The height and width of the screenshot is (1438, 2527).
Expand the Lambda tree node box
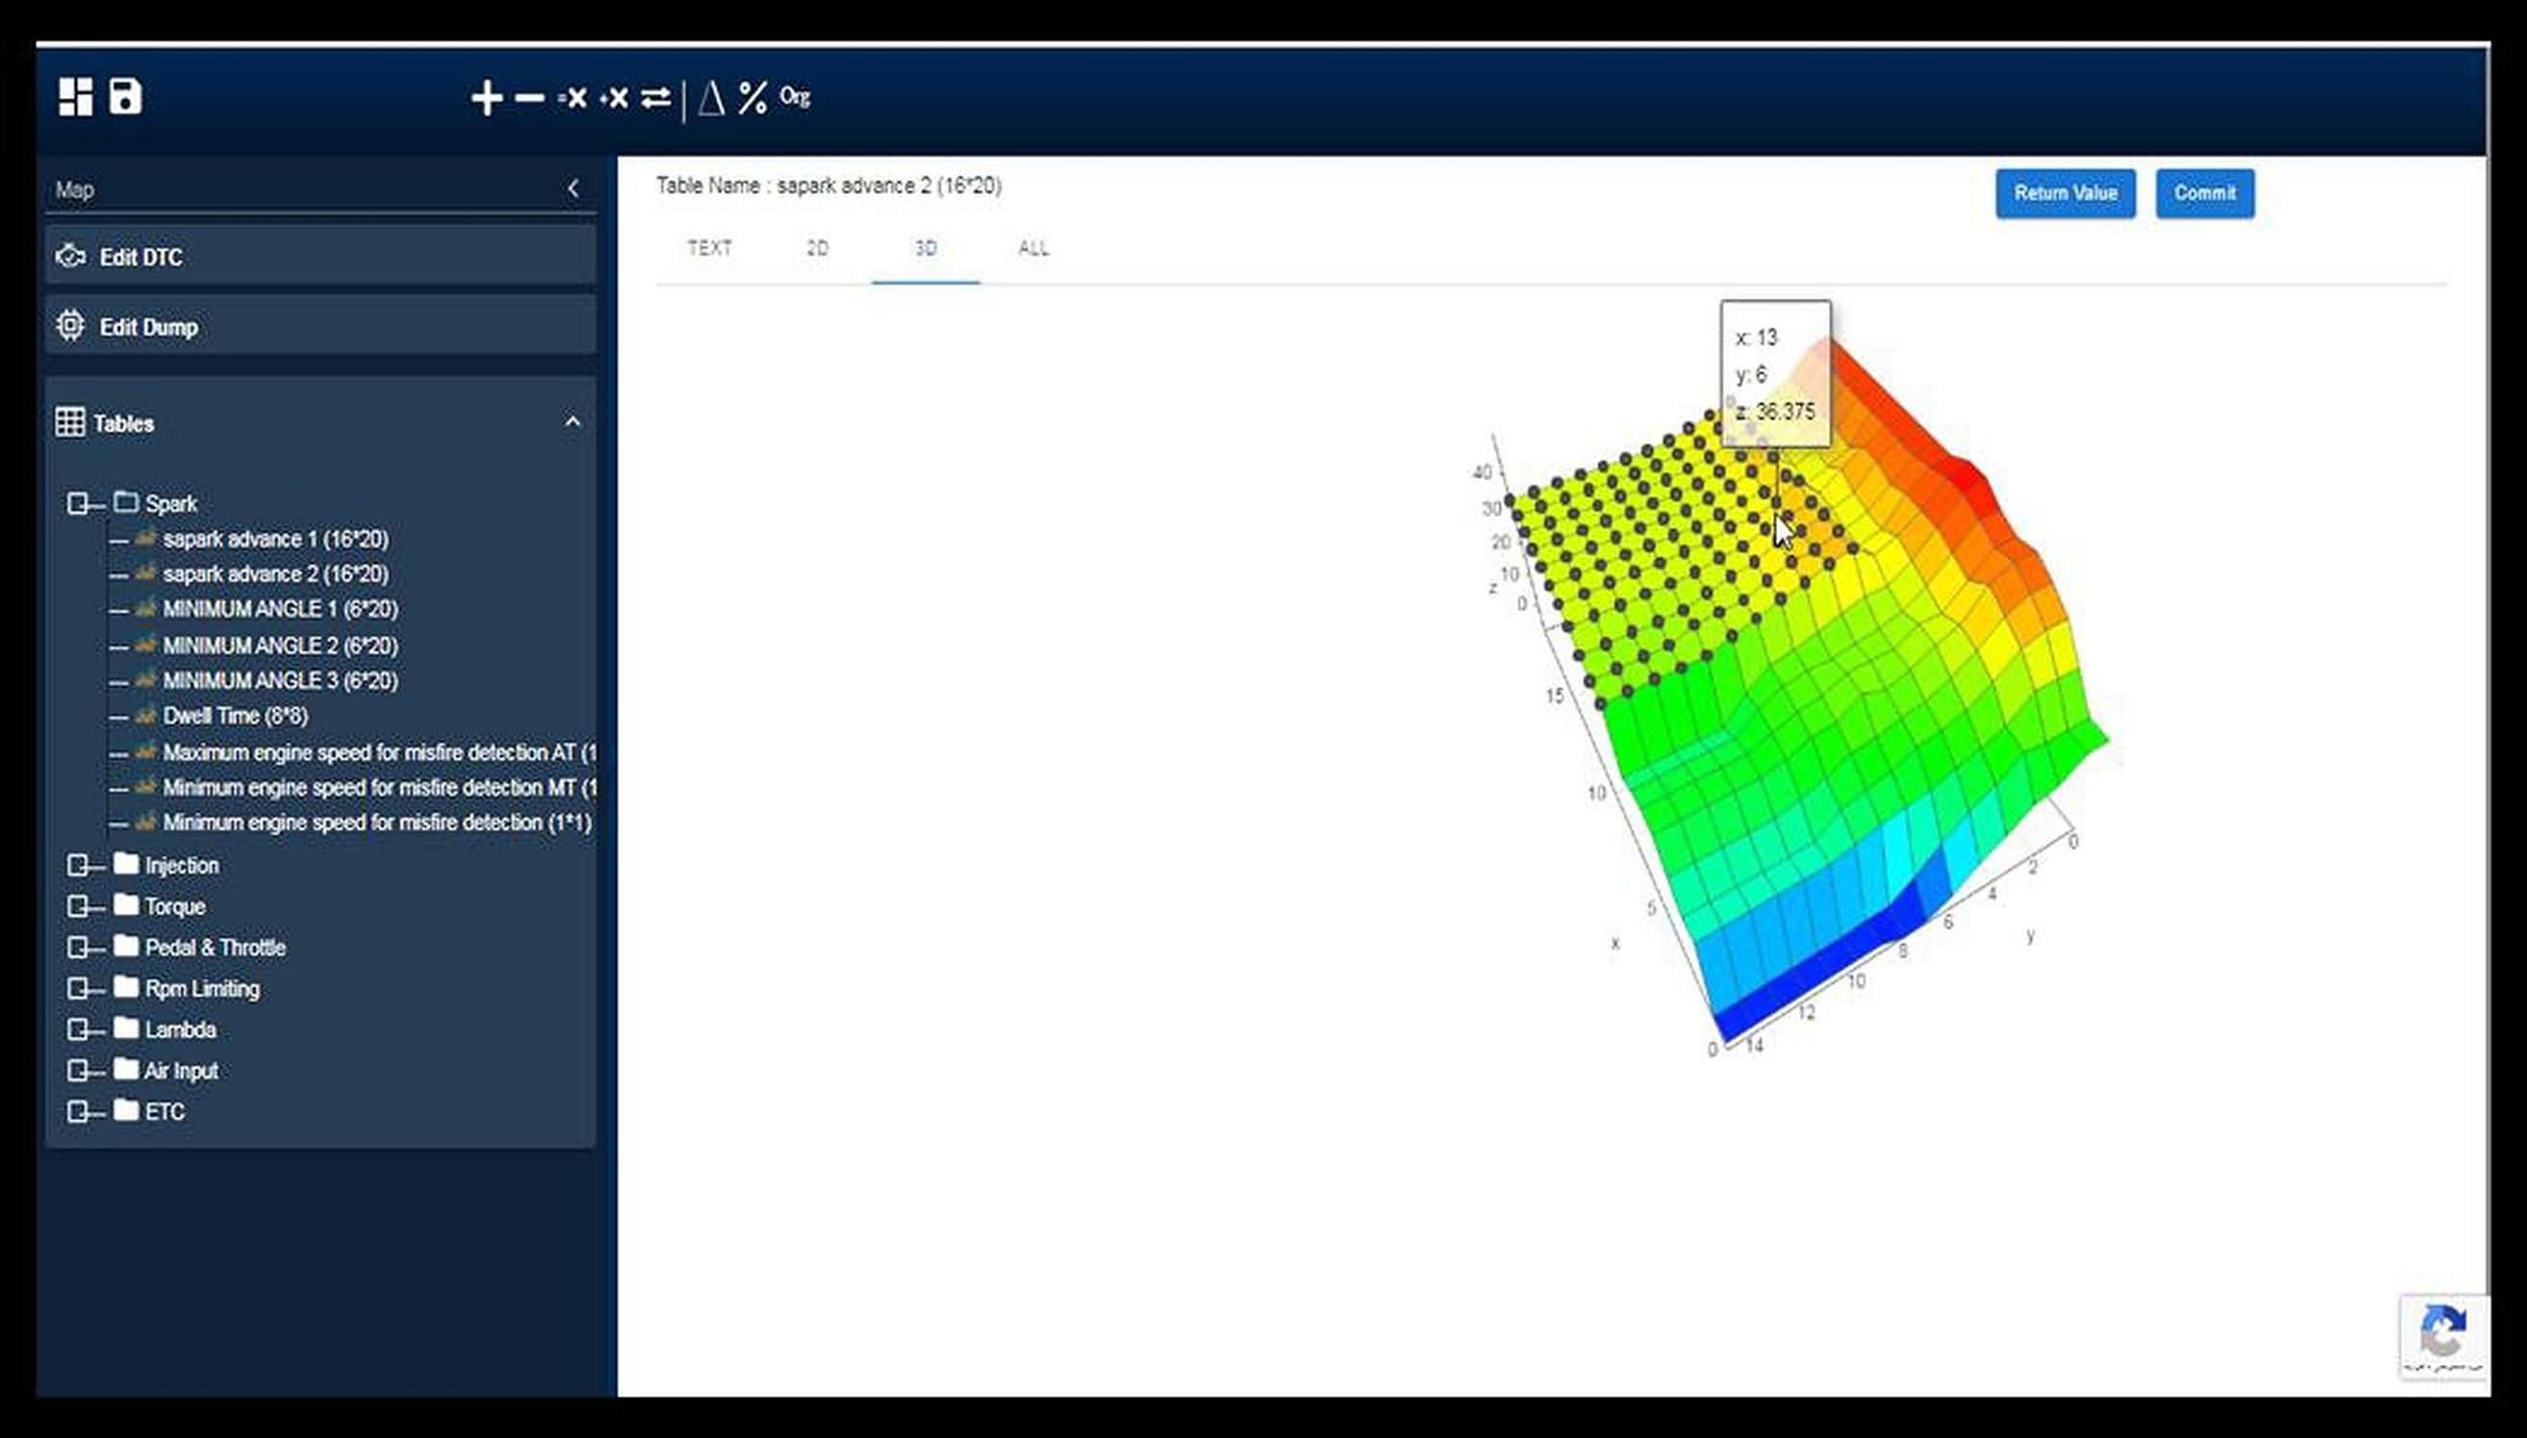point(77,1030)
